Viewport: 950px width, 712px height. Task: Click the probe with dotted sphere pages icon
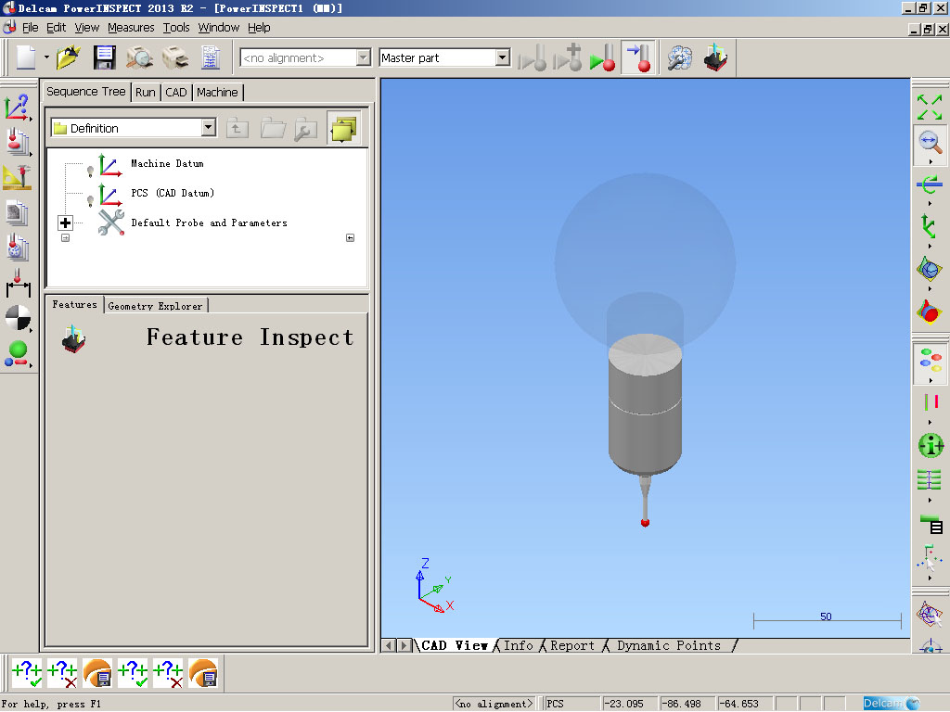(x=17, y=247)
